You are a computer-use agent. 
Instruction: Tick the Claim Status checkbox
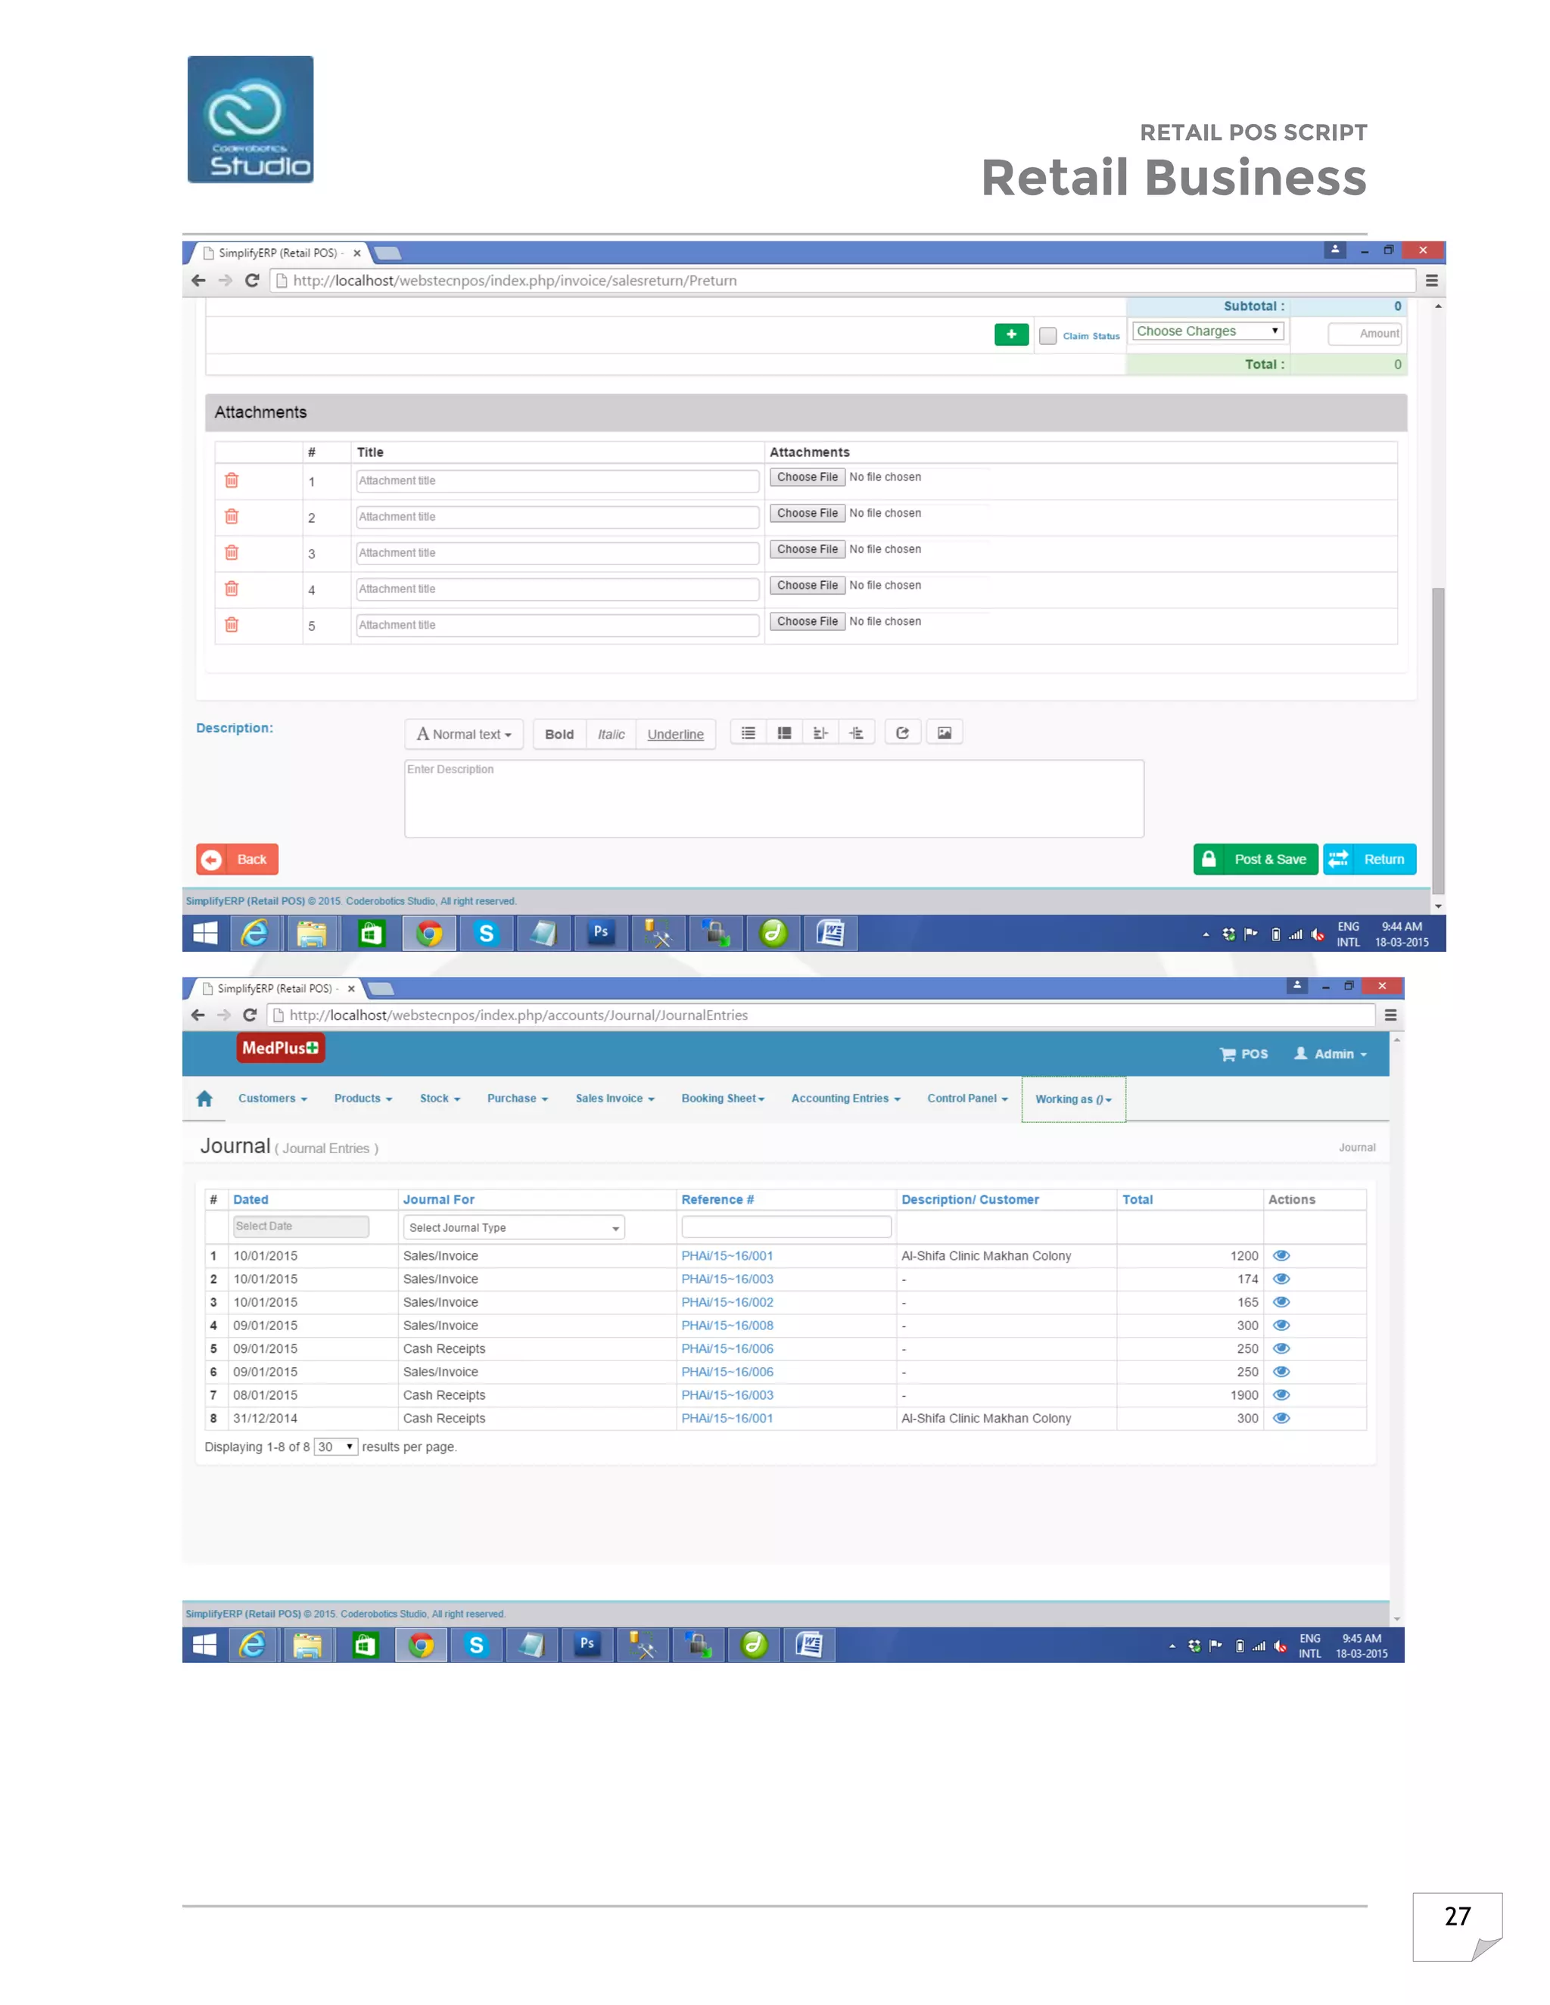1047,336
